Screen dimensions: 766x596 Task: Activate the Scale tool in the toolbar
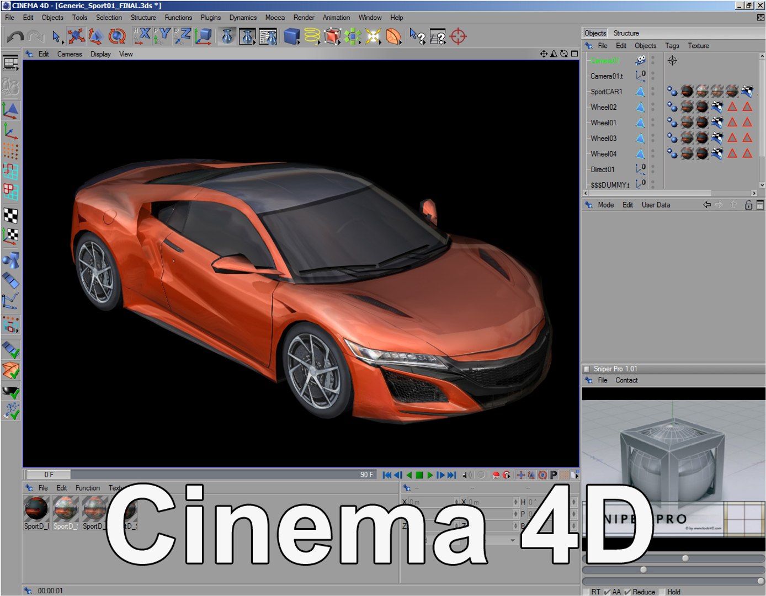(x=96, y=36)
